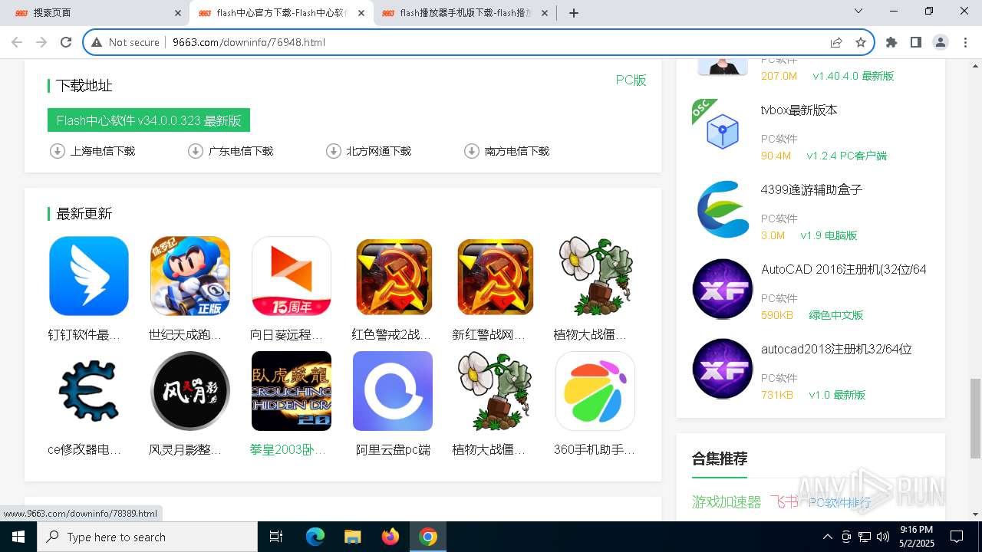
Task: Open Task View on the taskbar
Action: pos(276,537)
